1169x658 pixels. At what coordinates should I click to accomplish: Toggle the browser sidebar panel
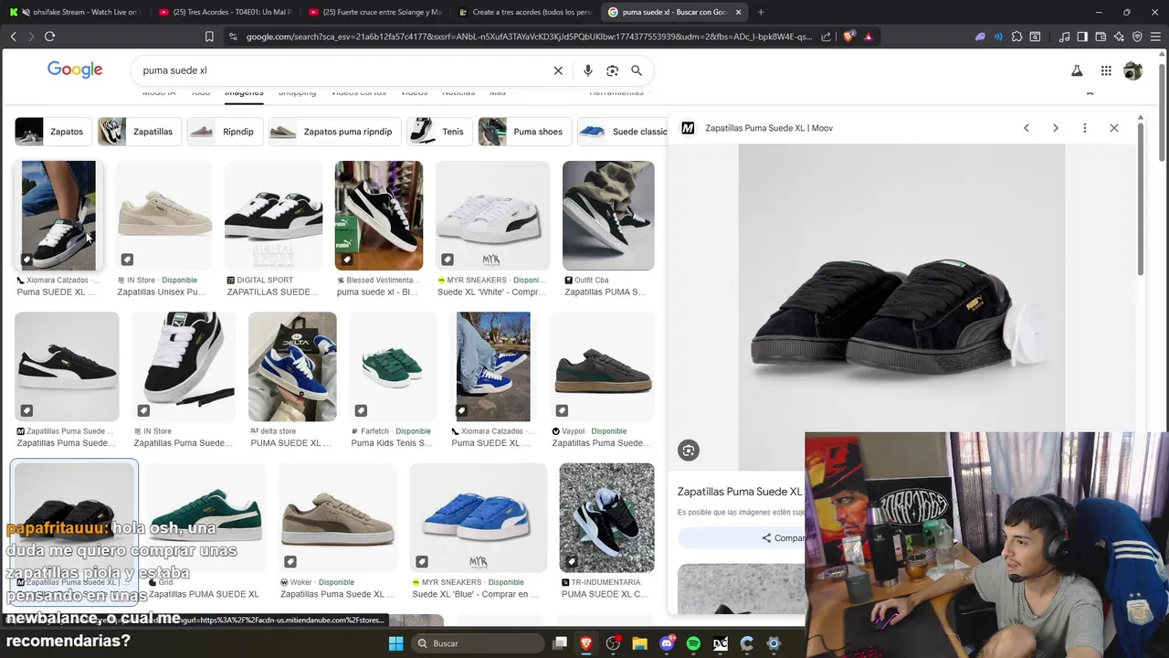point(1082,37)
